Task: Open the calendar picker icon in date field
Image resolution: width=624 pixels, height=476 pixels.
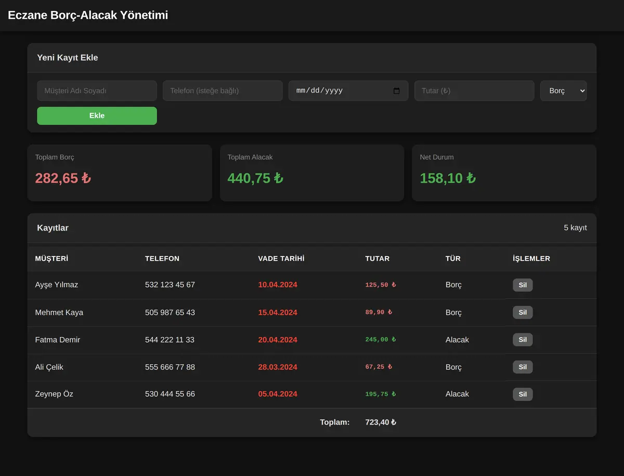Action: (397, 91)
